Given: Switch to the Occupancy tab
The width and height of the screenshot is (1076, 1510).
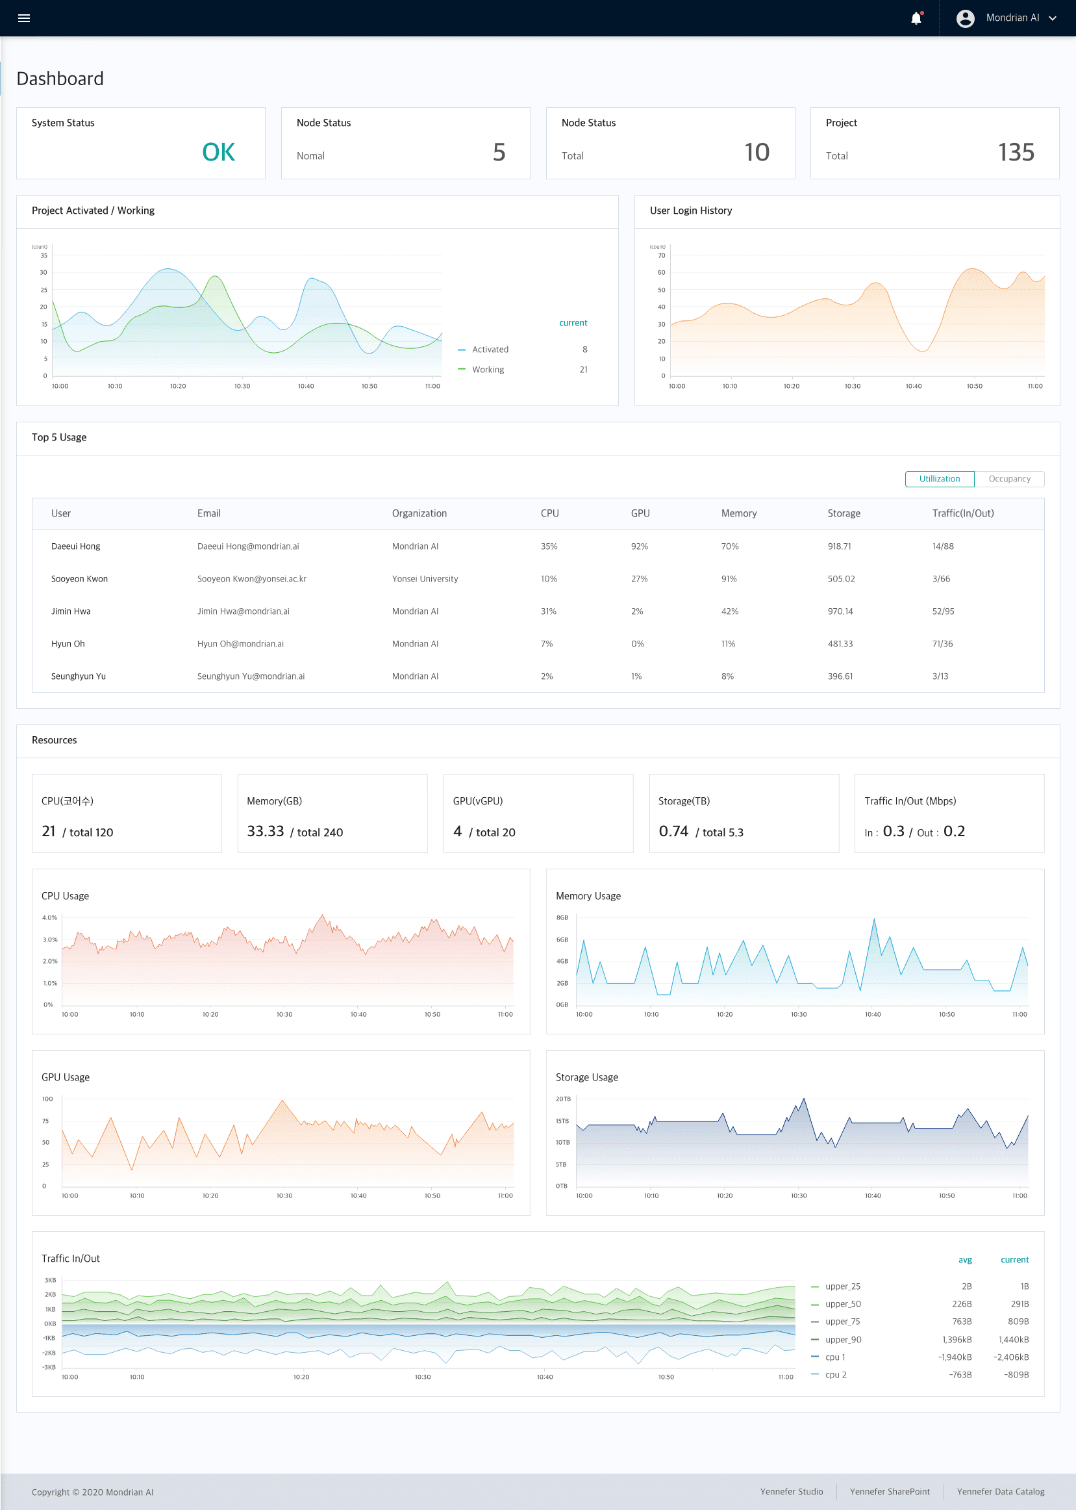Looking at the screenshot, I should (x=1010, y=479).
